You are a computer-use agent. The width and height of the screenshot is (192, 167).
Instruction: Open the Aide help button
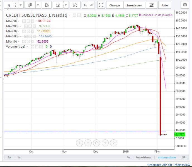(165, 5)
